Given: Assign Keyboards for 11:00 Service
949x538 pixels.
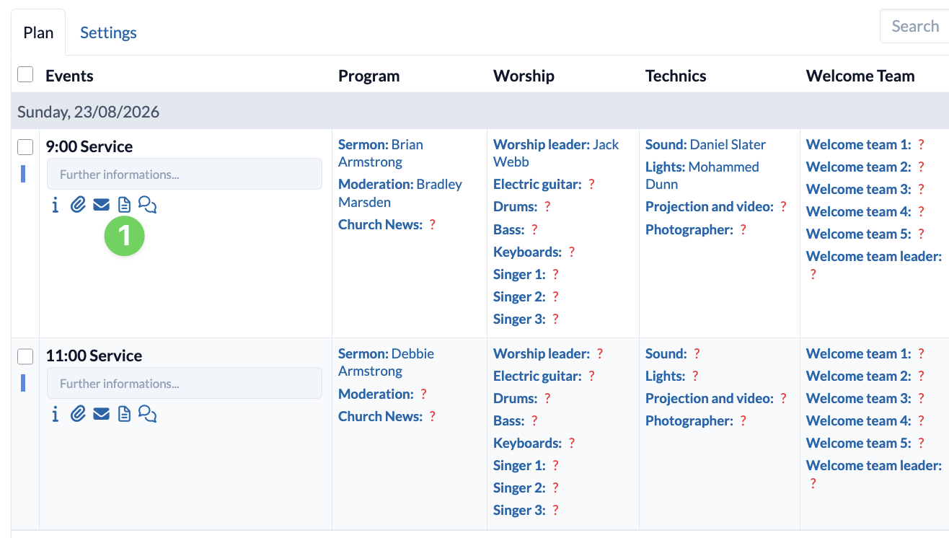Looking at the screenshot, I should (x=534, y=443).
